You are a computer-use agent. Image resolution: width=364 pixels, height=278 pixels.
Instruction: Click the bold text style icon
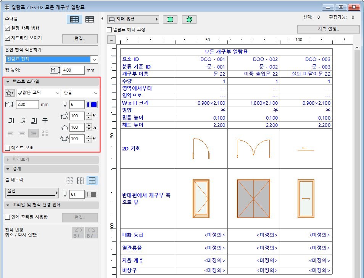(x=11, y=121)
